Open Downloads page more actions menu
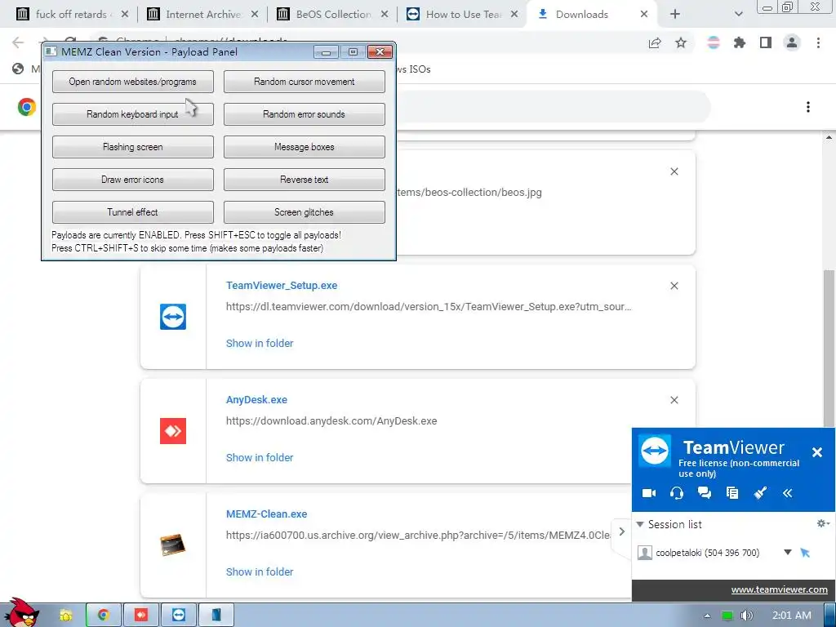Image resolution: width=836 pixels, height=627 pixels. coord(808,107)
